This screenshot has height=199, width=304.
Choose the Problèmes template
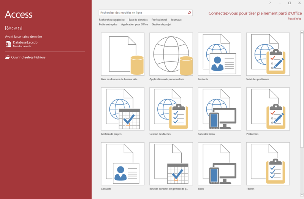268,109
